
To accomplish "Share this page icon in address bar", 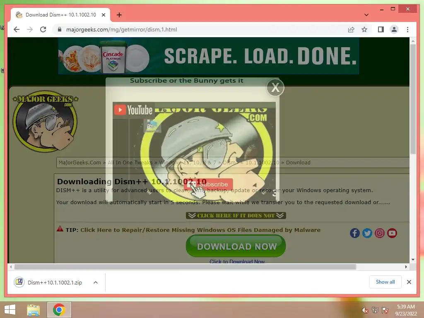I will (351, 29).
